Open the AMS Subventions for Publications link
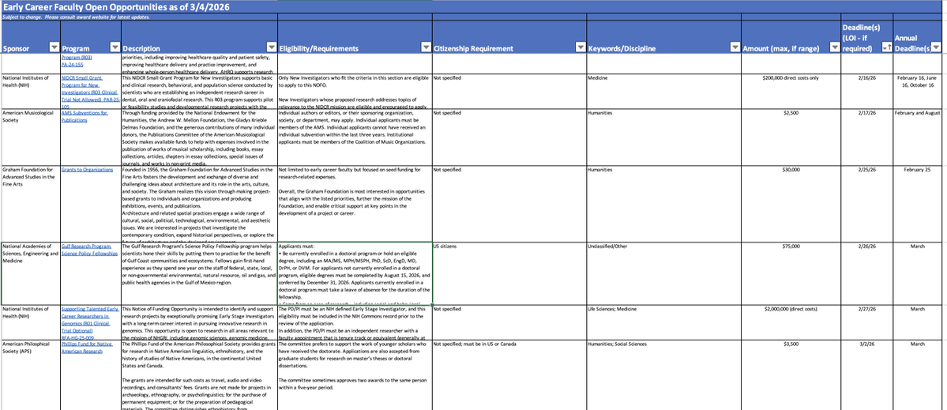Viewport: 947px width, 410px height. (x=85, y=116)
